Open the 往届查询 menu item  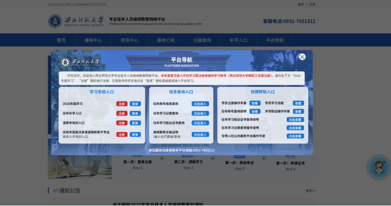(x=202, y=40)
